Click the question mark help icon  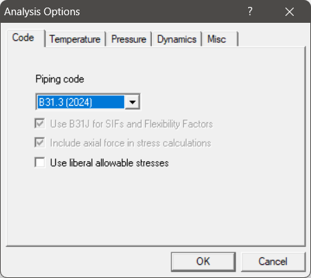[x=250, y=11]
